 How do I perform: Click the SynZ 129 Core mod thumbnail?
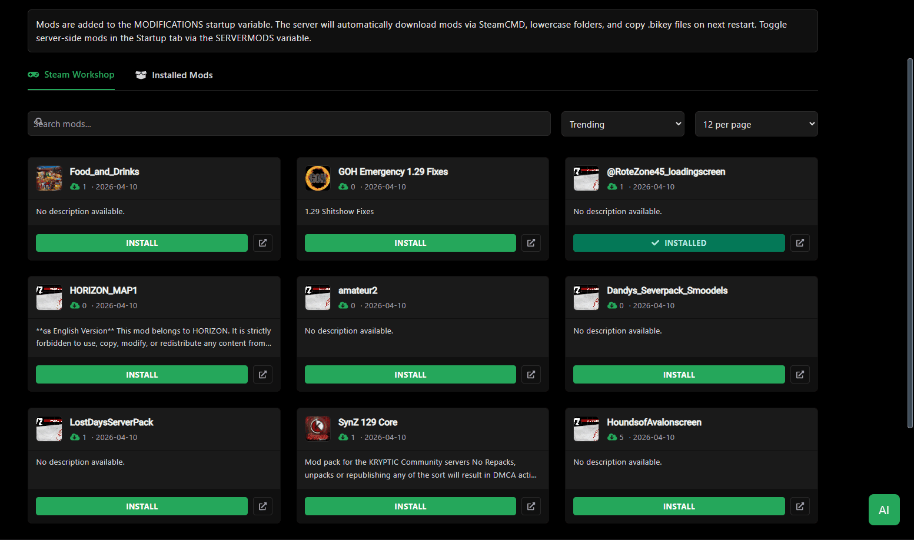click(x=318, y=428)
